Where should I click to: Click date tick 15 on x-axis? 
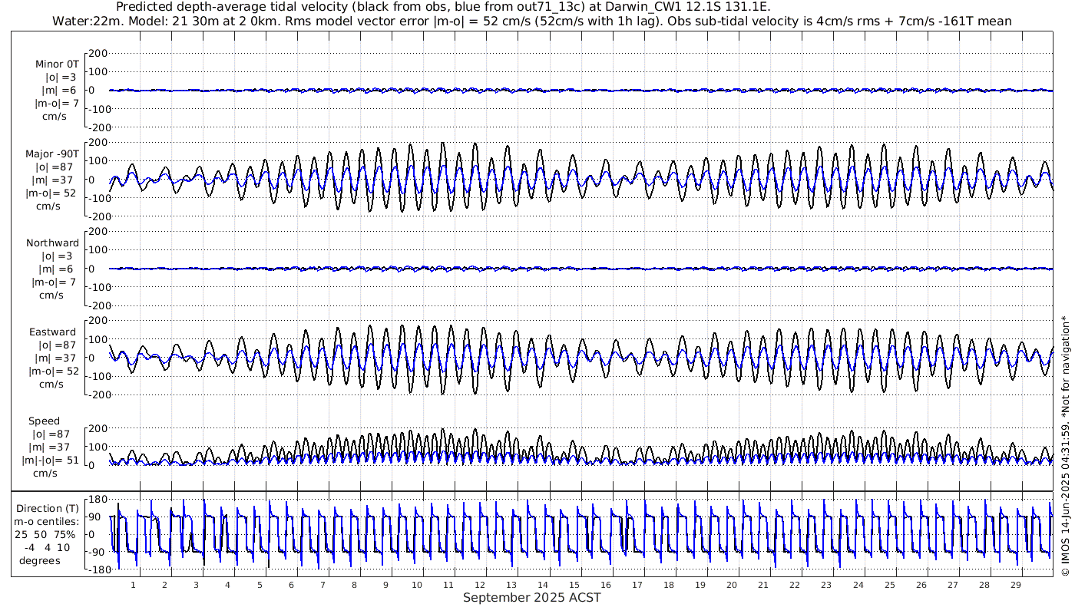tap(574, 585)
